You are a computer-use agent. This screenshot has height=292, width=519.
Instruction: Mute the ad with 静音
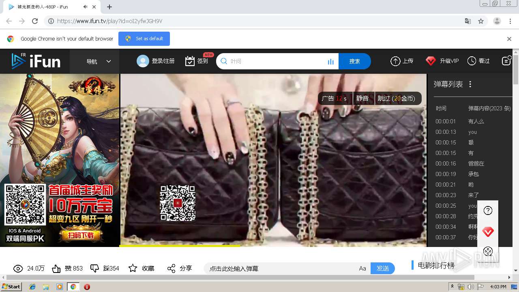click(362, 98)
